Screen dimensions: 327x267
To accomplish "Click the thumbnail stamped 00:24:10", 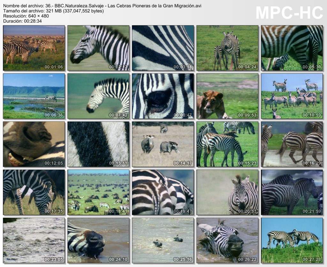I will pos(98,240).
